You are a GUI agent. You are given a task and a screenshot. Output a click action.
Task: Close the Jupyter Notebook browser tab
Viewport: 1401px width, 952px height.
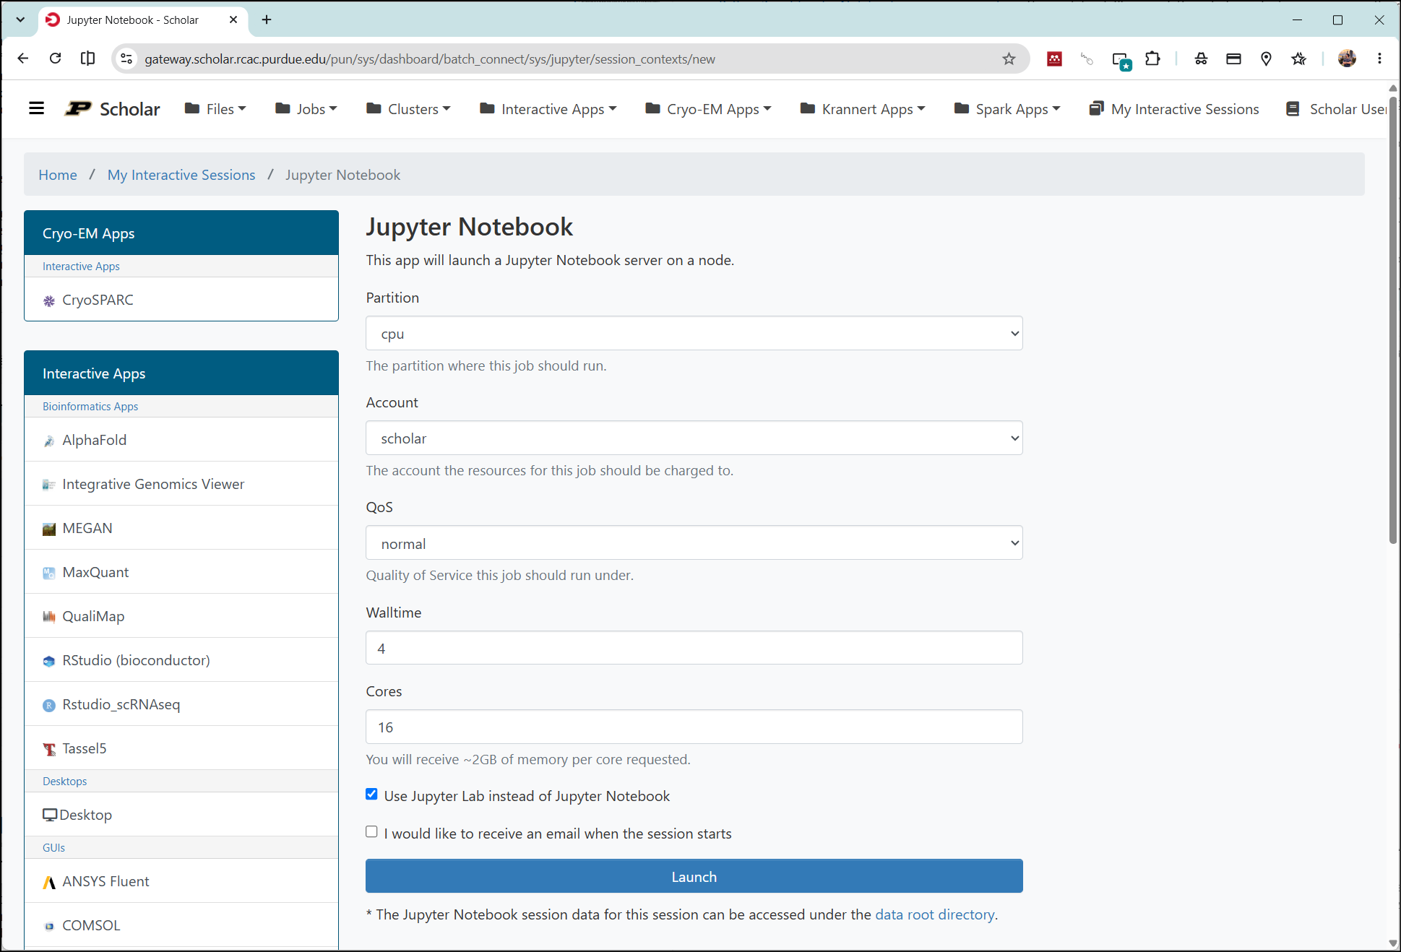pyautogui.click(x=233, y=20)
